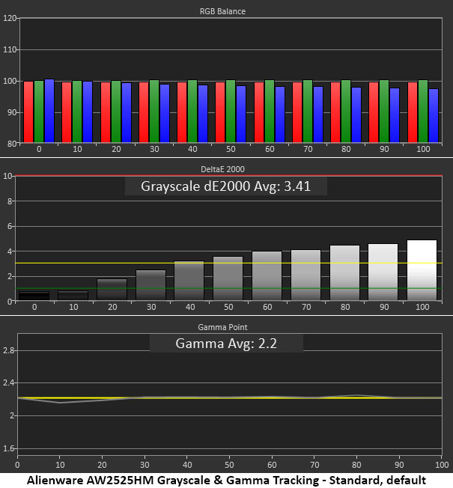Click the DeltaE bar at 30

pos(151,285)
